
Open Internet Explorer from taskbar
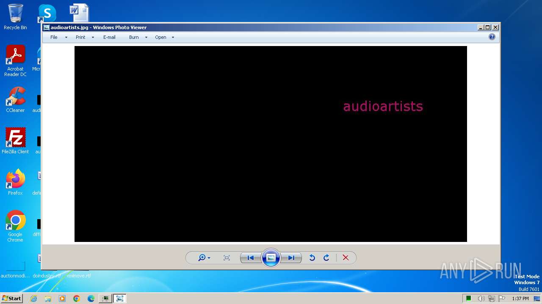point(33,299)
